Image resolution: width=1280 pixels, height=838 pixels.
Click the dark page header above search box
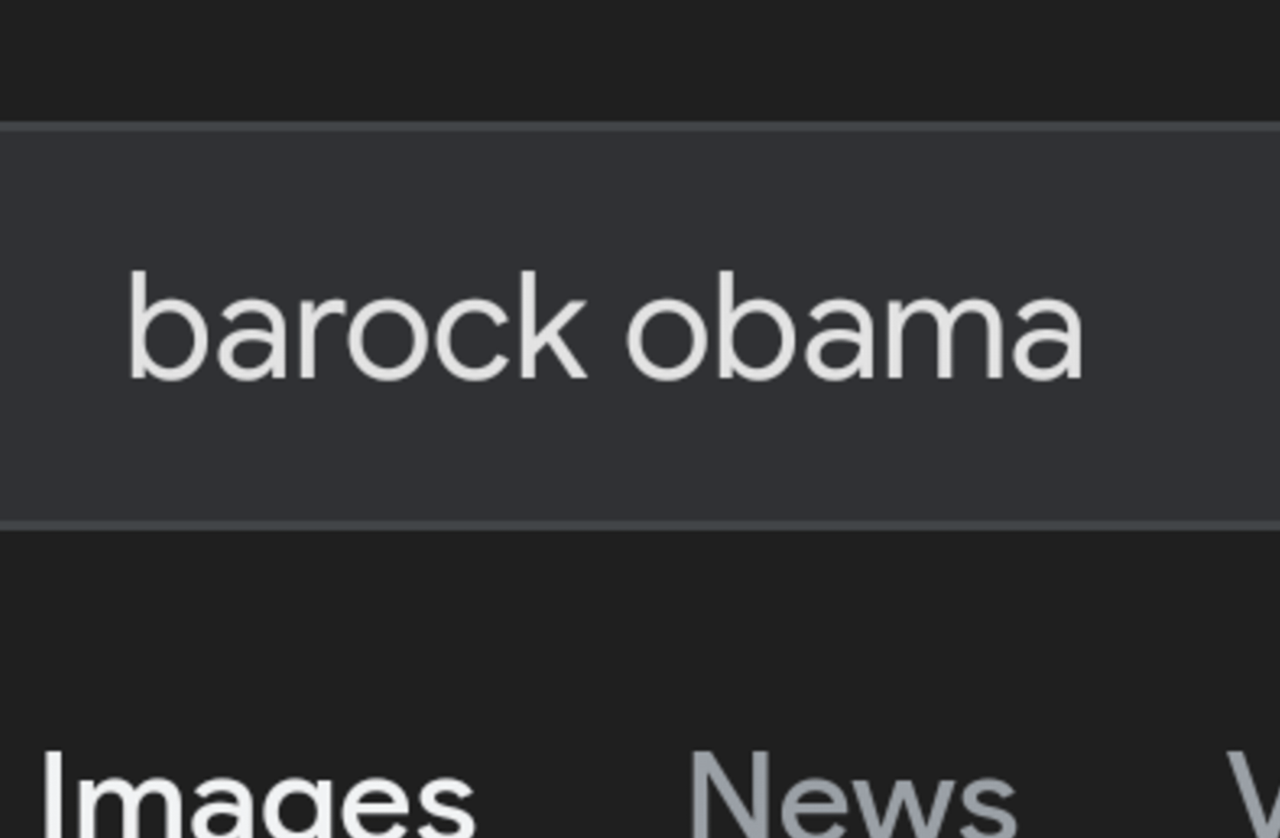point(640,59)
